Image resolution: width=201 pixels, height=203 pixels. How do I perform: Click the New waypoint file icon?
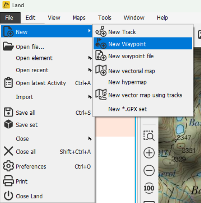tap(101, 56)
